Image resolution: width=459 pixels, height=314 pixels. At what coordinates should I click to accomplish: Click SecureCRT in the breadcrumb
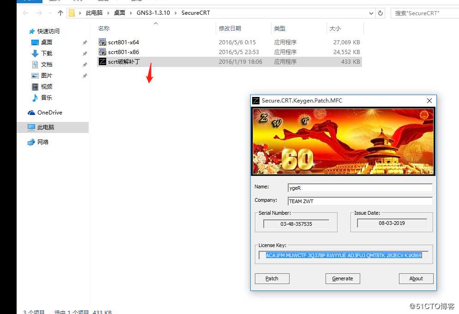[195, 13]
